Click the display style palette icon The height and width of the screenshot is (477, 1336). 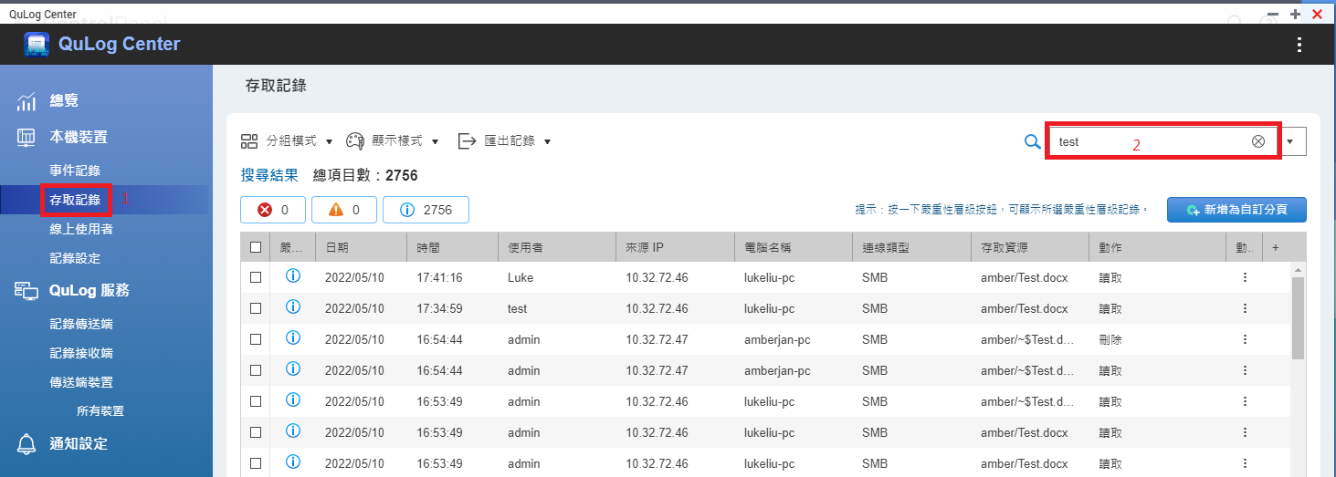pos(355,140)
